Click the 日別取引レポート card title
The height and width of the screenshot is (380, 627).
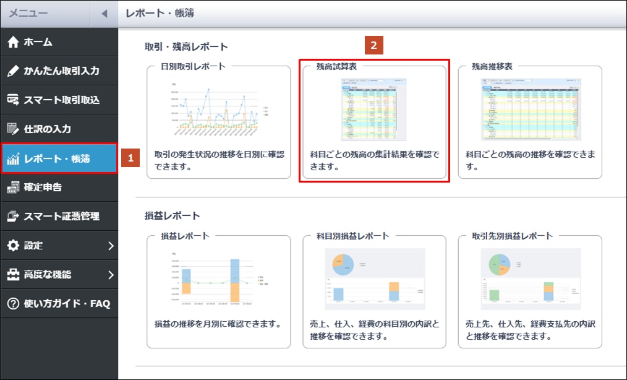coord(193,66)
